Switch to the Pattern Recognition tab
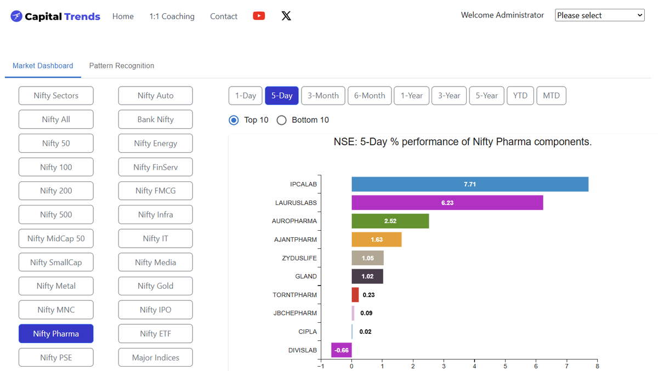This screenshot has height=371, width=658. [x=122, y=66]
